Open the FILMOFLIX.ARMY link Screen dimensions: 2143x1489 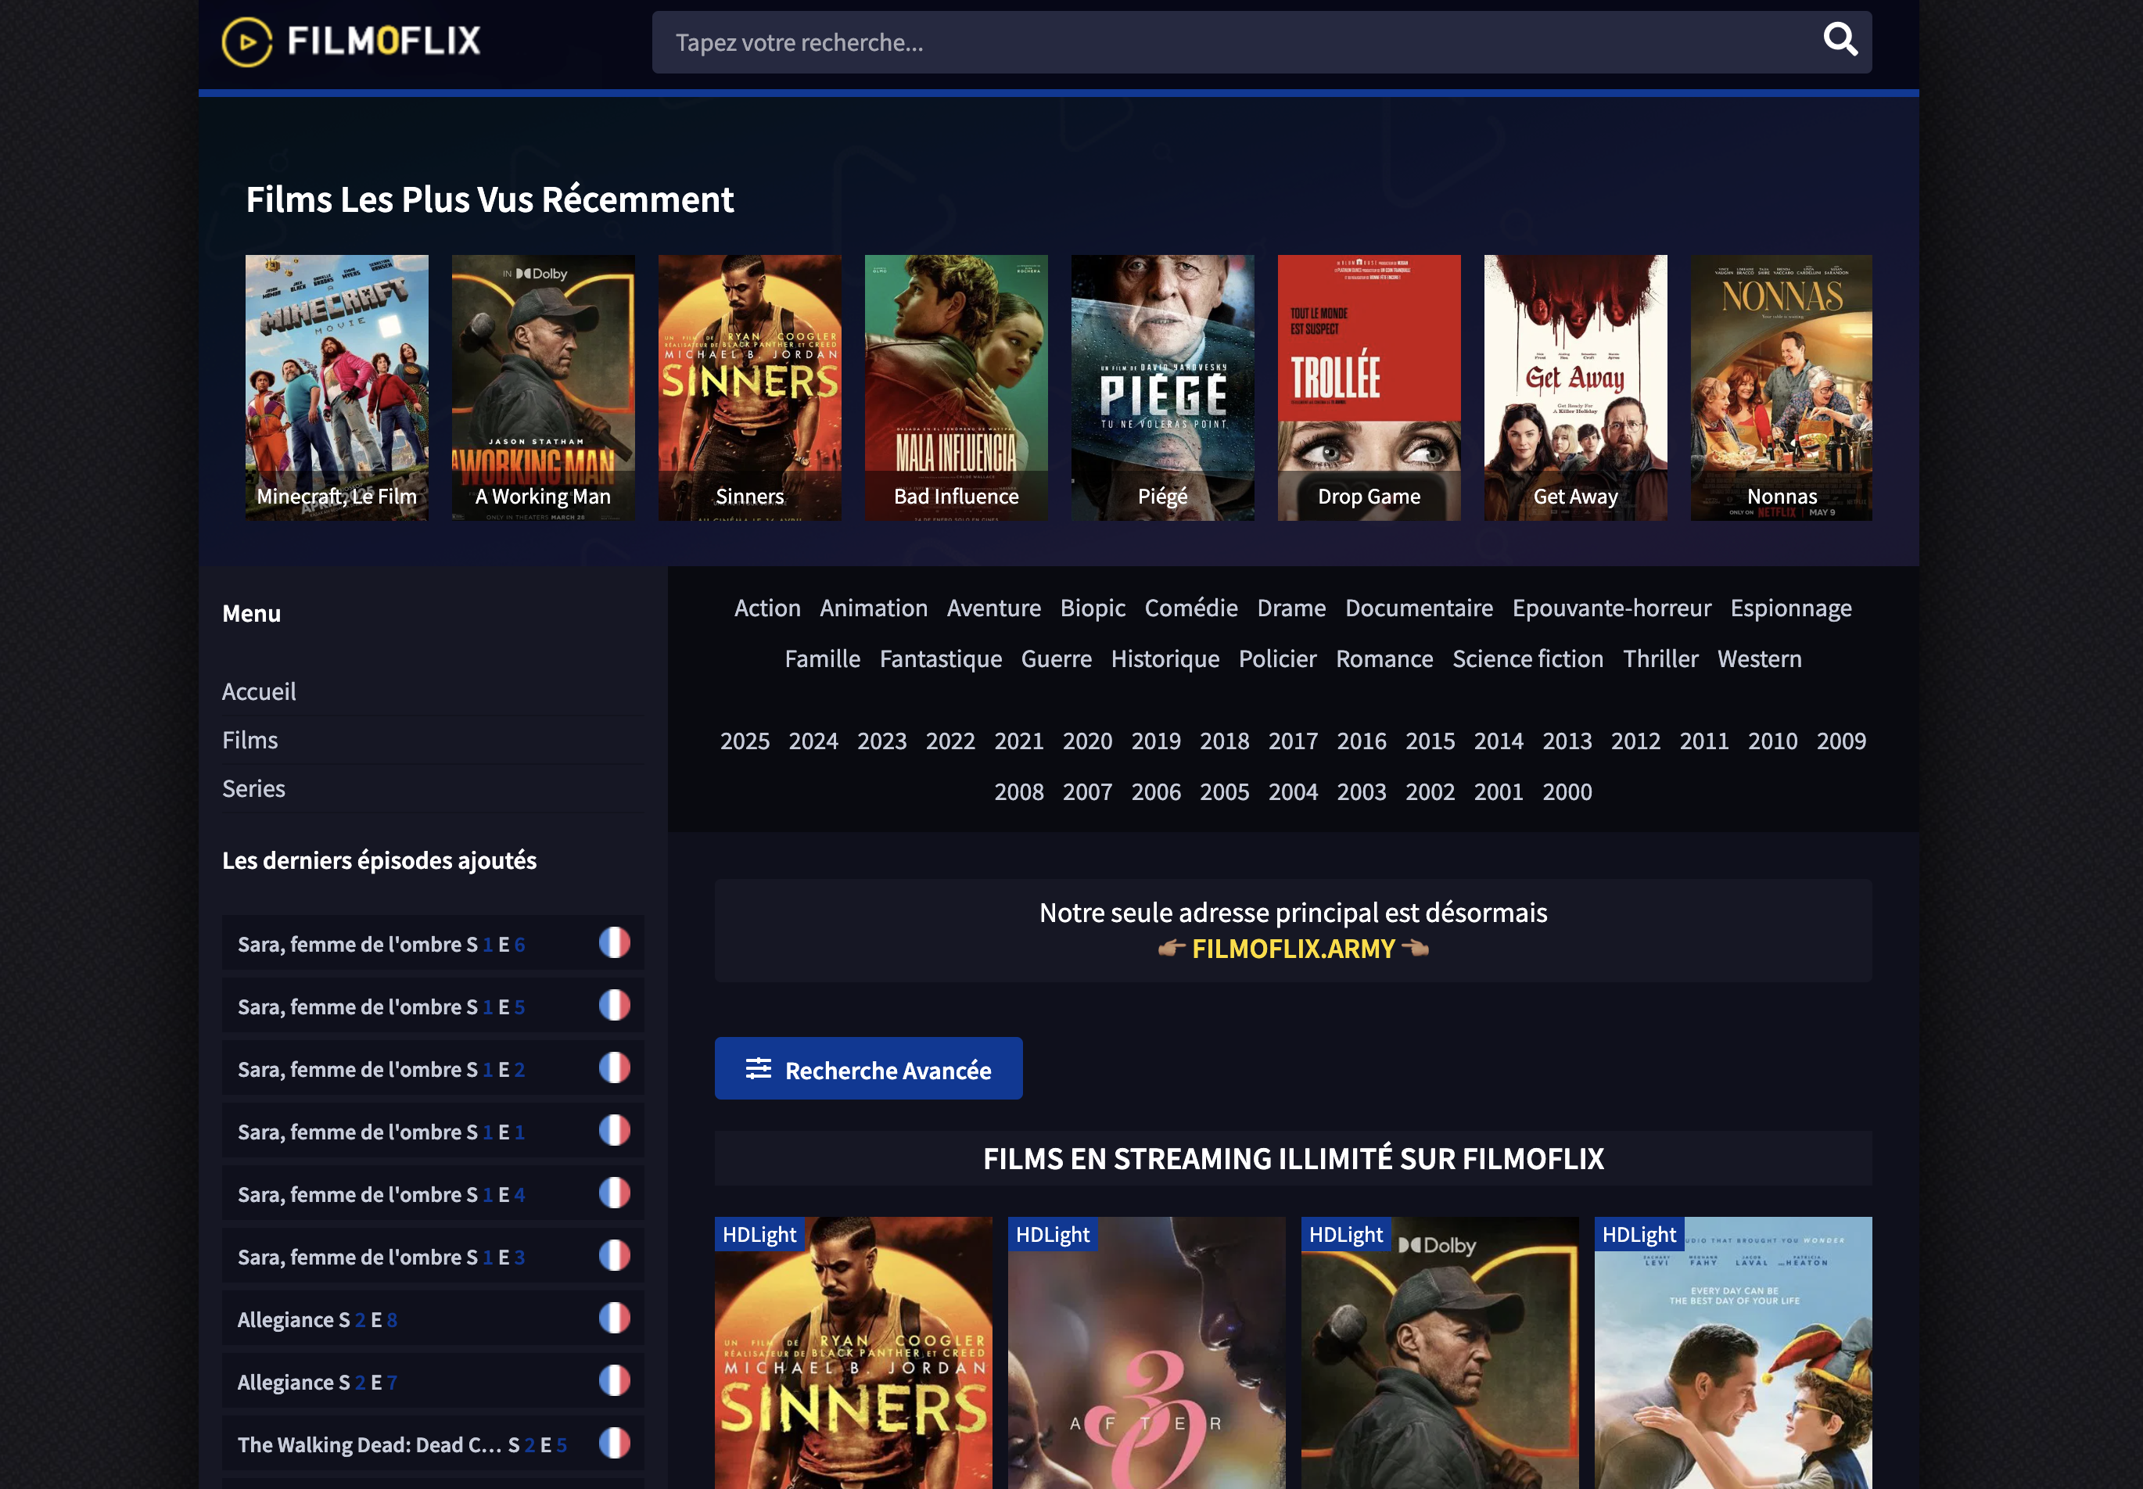(x=1293, y=949)
